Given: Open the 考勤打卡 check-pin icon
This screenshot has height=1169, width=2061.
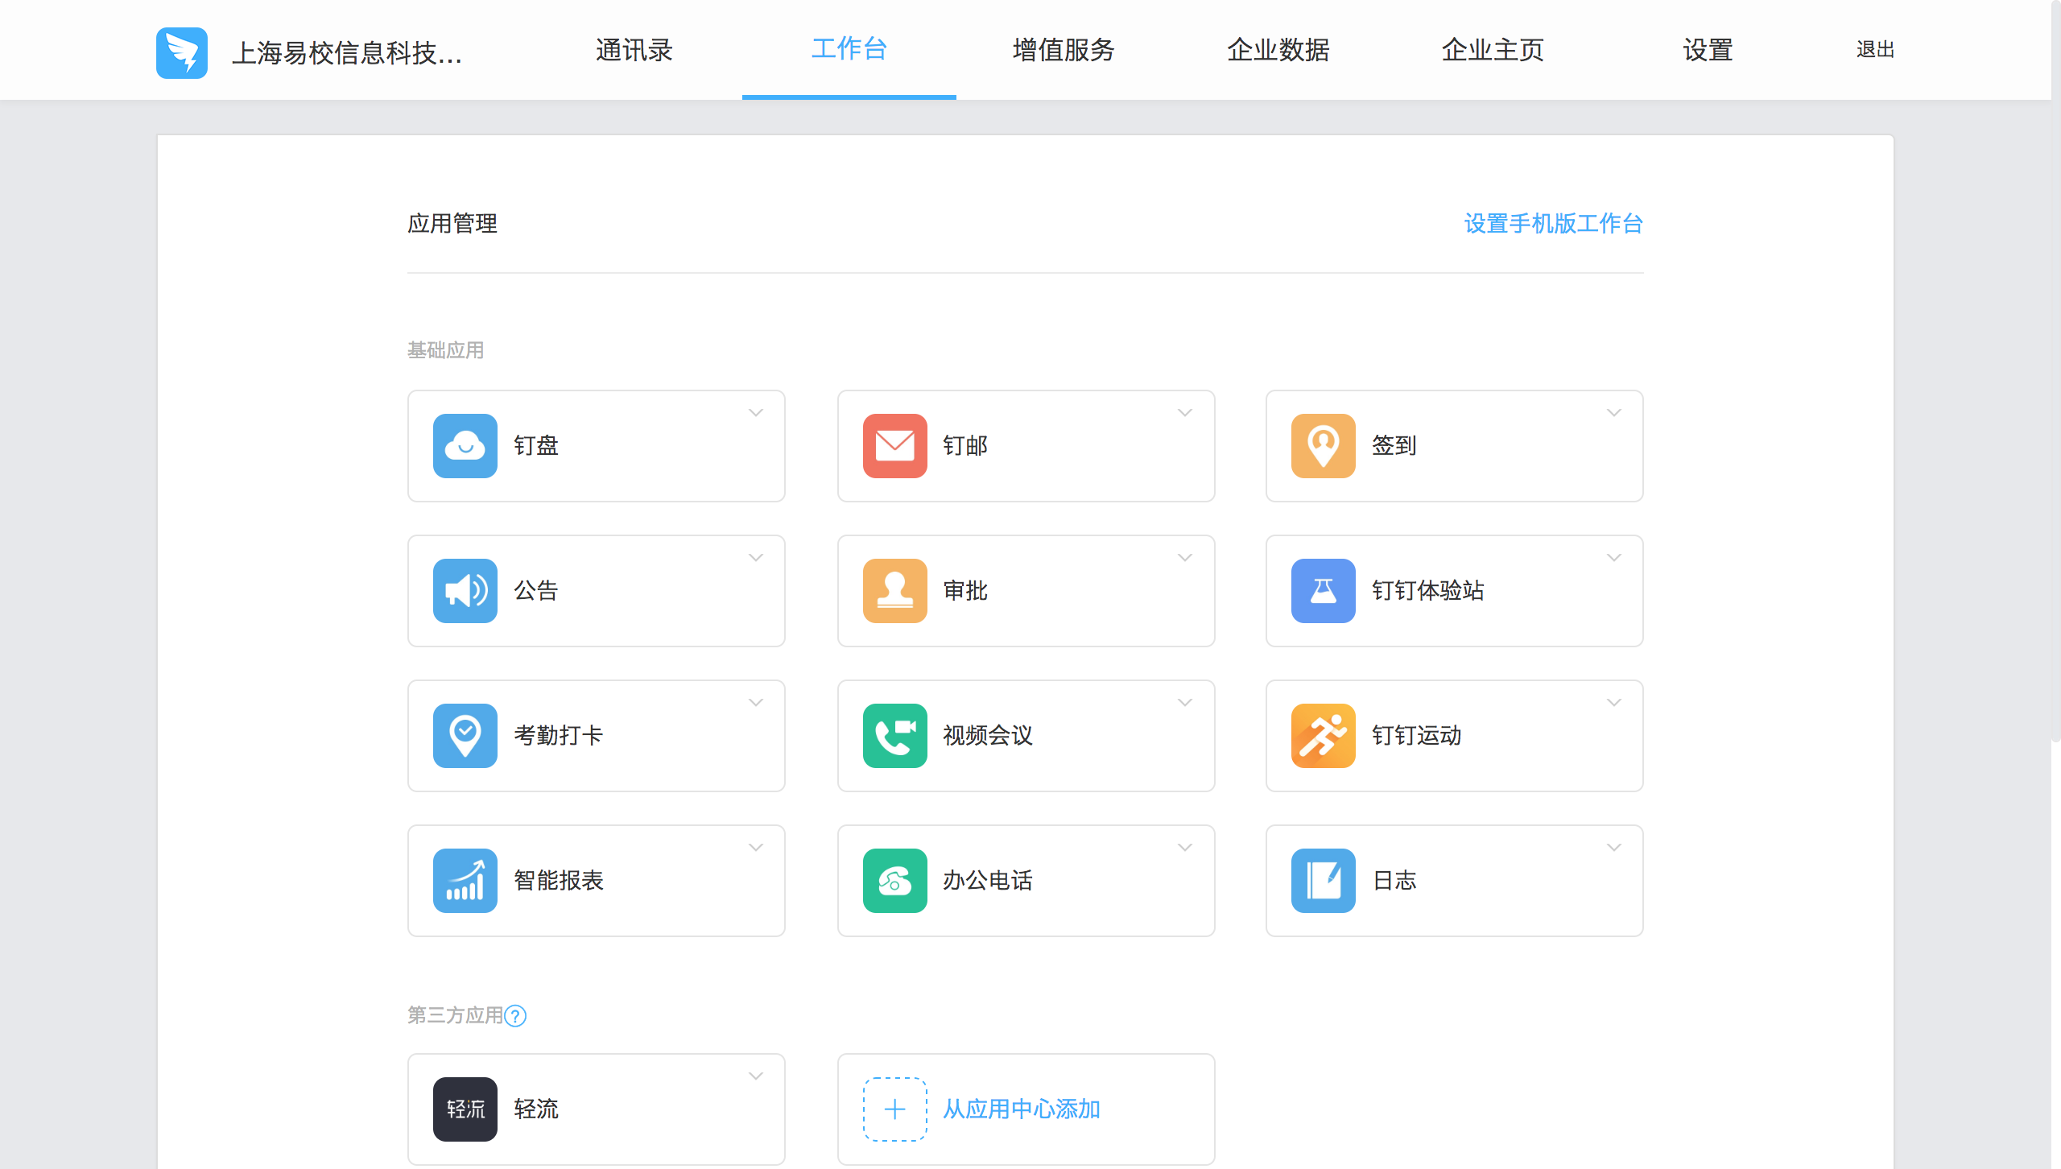Looking at the screenshot, I should pyautogui.click(x=465, y=735).
